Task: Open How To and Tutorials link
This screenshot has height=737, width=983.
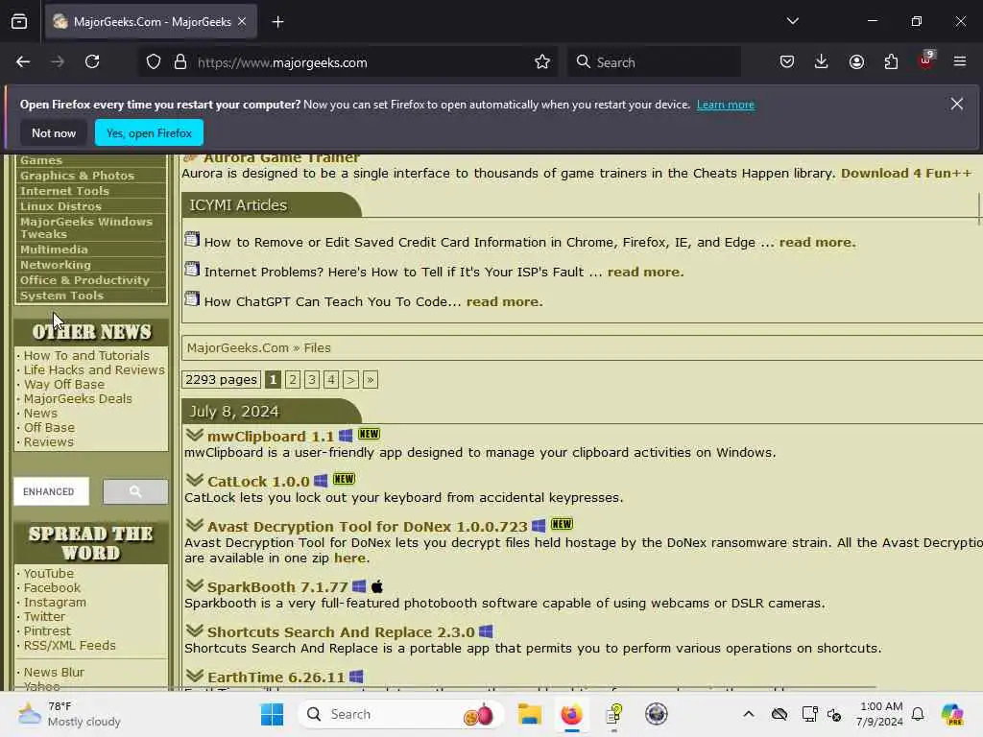Action: click(x=86, y=355)
